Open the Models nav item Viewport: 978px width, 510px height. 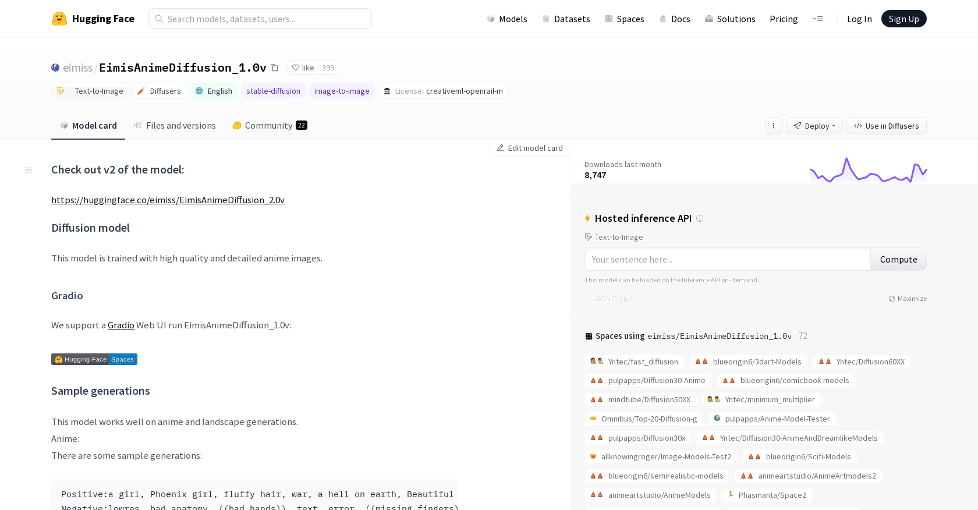507,19
